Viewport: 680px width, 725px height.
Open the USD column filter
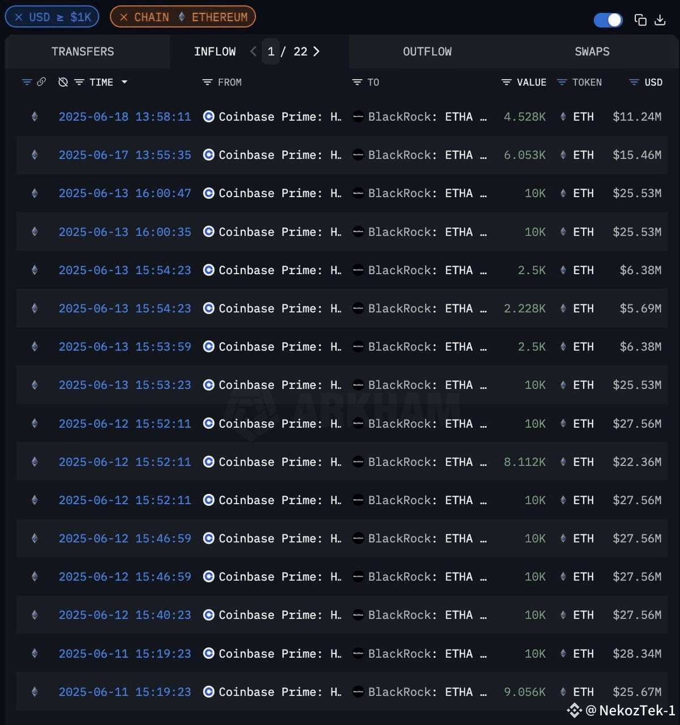(x=634, y=82)
